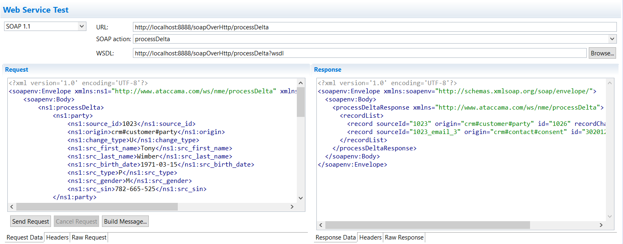Switch to the Raw Response tab
The height and width of the screenshot is (244, 623).
coord(404,237)
